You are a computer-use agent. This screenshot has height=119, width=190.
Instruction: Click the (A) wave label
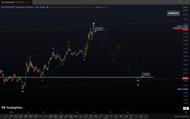coord(23,91)
